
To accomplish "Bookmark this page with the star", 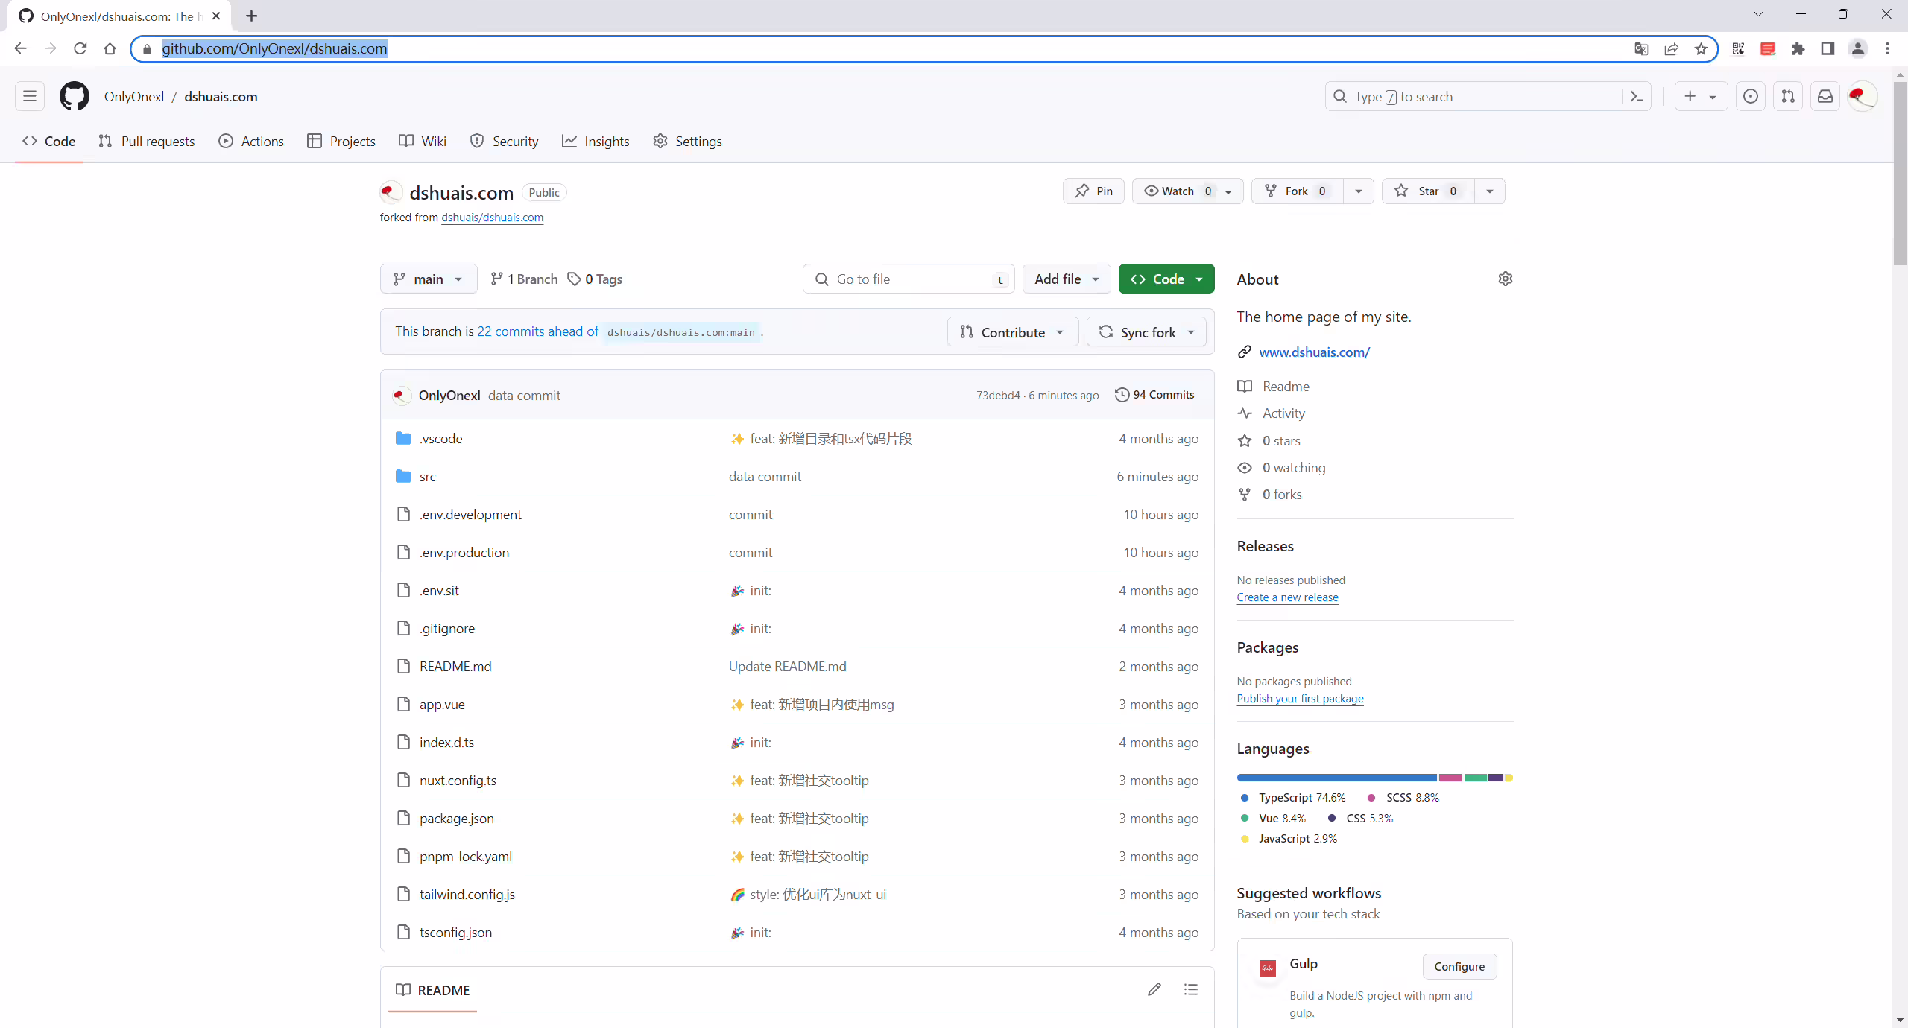I will [x=1701, y=48].
